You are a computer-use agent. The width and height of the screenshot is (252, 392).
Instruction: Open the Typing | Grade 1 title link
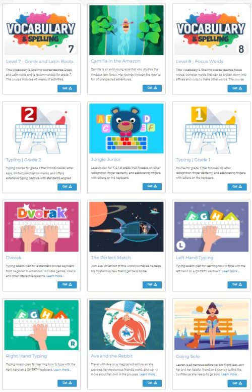coord(193,160)
